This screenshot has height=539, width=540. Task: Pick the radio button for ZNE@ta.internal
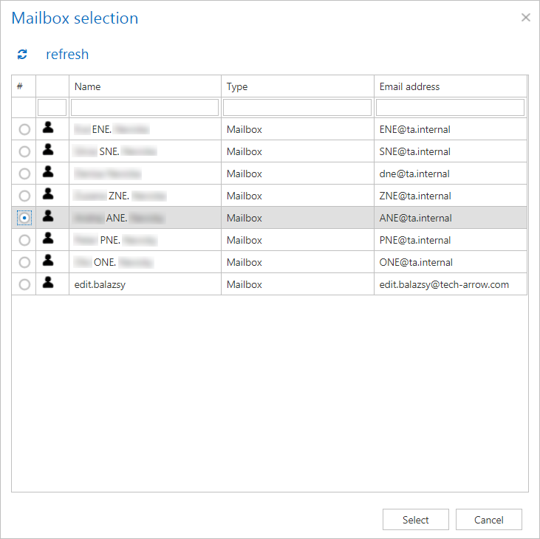(24, 196)
